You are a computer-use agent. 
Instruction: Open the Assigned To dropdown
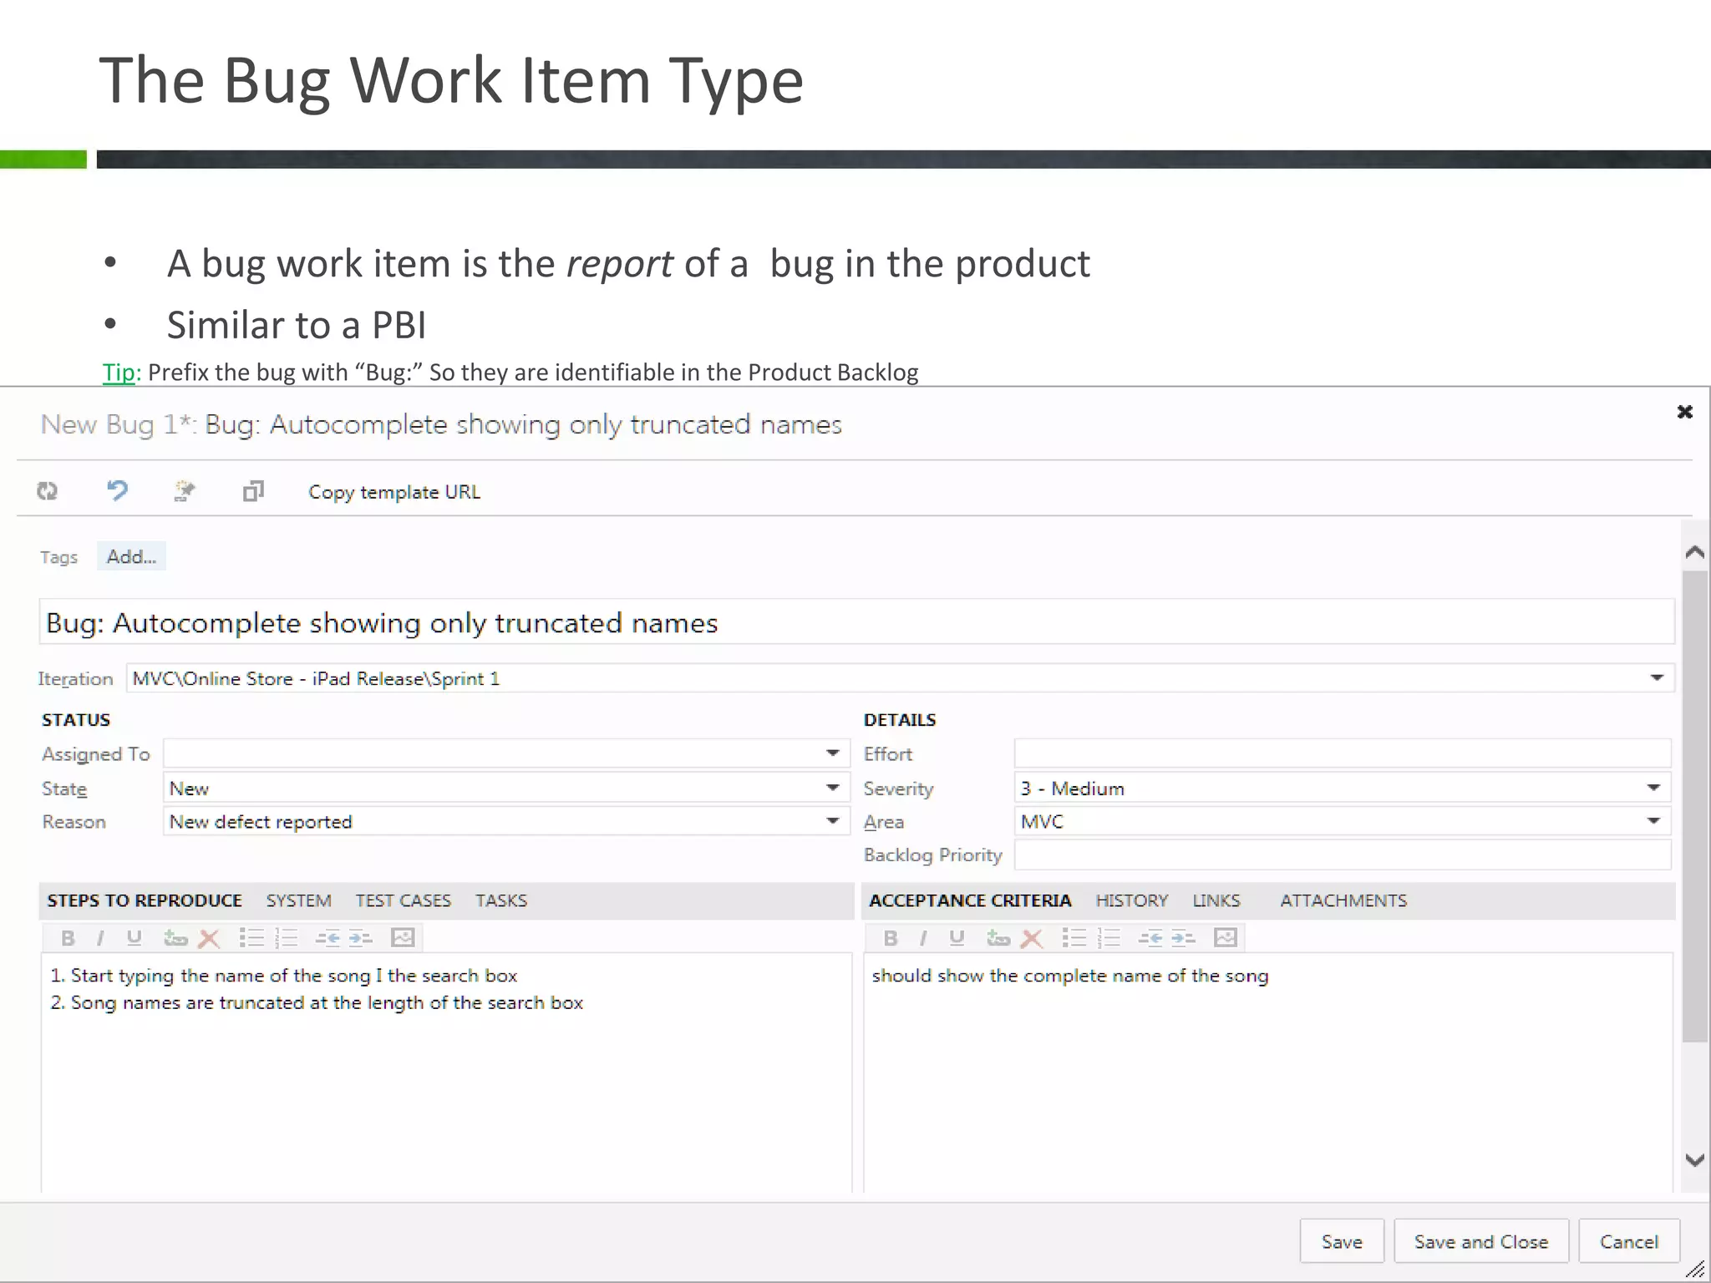[x=832, y=753]
